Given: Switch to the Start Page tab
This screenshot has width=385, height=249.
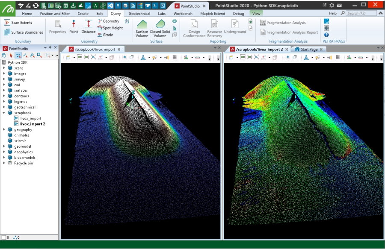Looking at the screenshot, I should pyautogui.click(x=309, y=49).
